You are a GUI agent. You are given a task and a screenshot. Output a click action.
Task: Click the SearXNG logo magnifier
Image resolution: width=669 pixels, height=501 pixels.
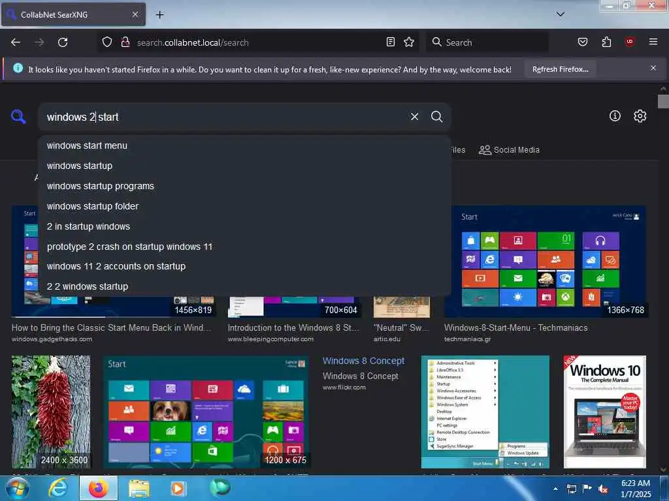pyautogui.click(x=18, y=116)
